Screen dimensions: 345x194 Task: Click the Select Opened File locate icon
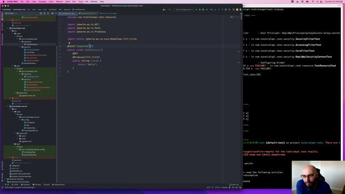point(41,13)
